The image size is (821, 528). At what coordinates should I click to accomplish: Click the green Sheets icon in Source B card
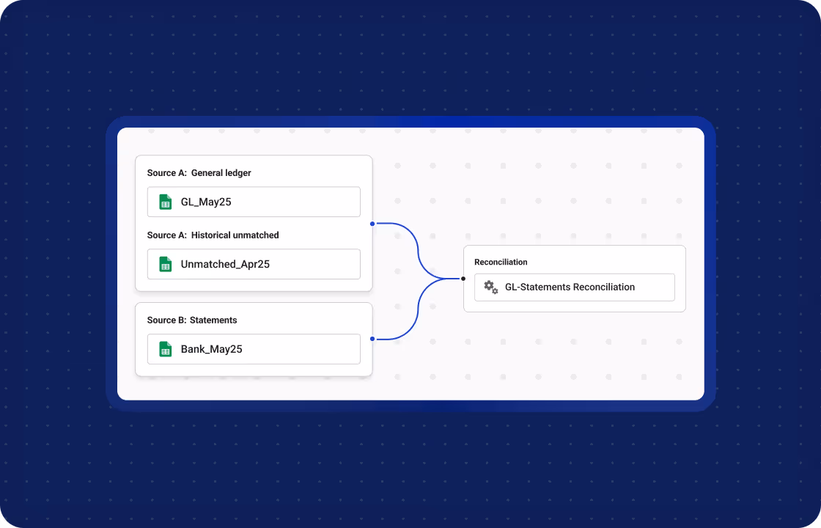[x=167, y=349]
